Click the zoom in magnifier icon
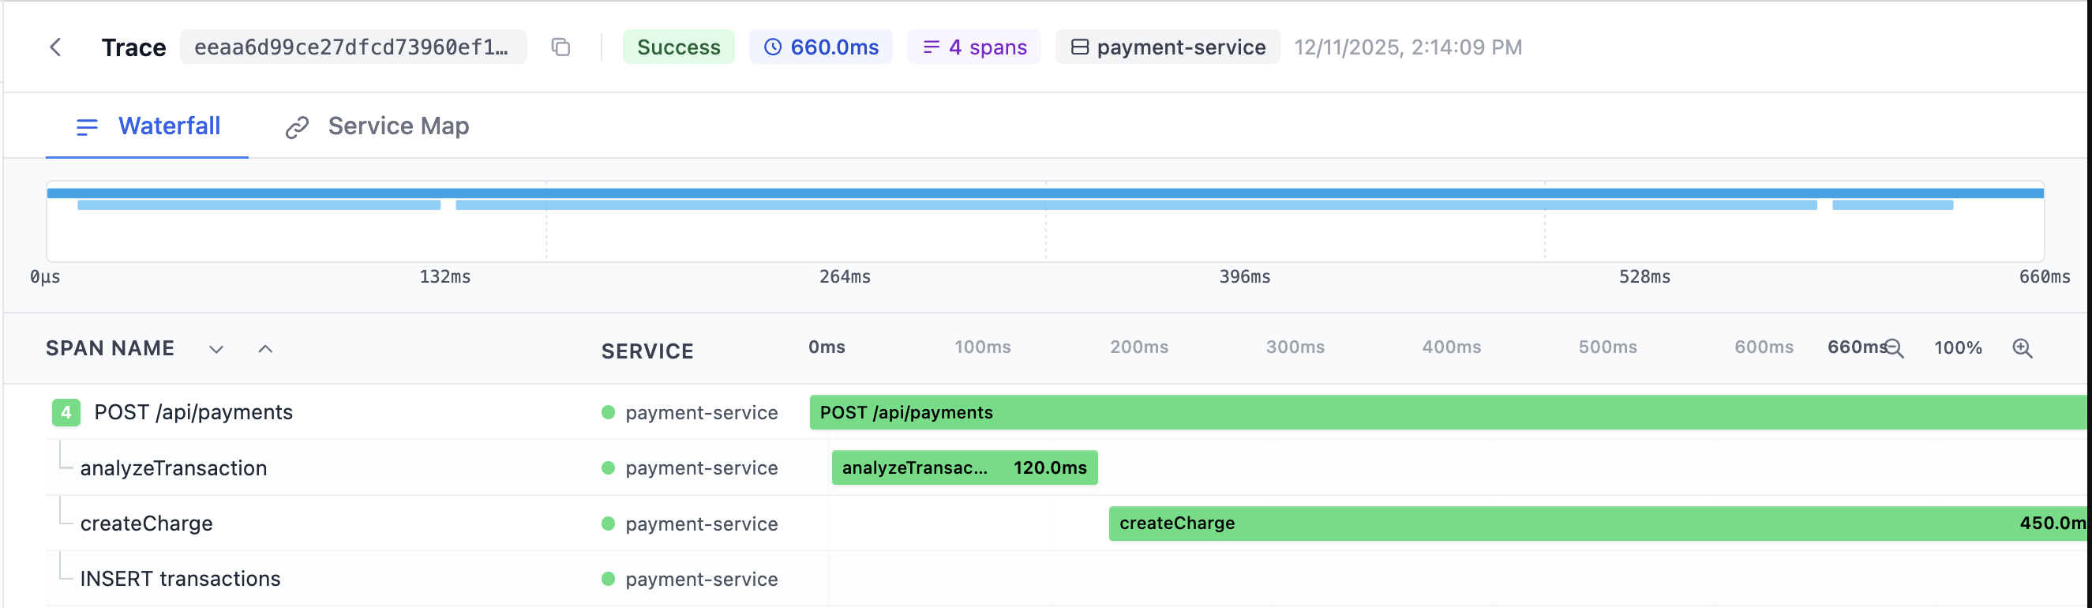Viewport: 2092px width, 608px height. 2023,349
